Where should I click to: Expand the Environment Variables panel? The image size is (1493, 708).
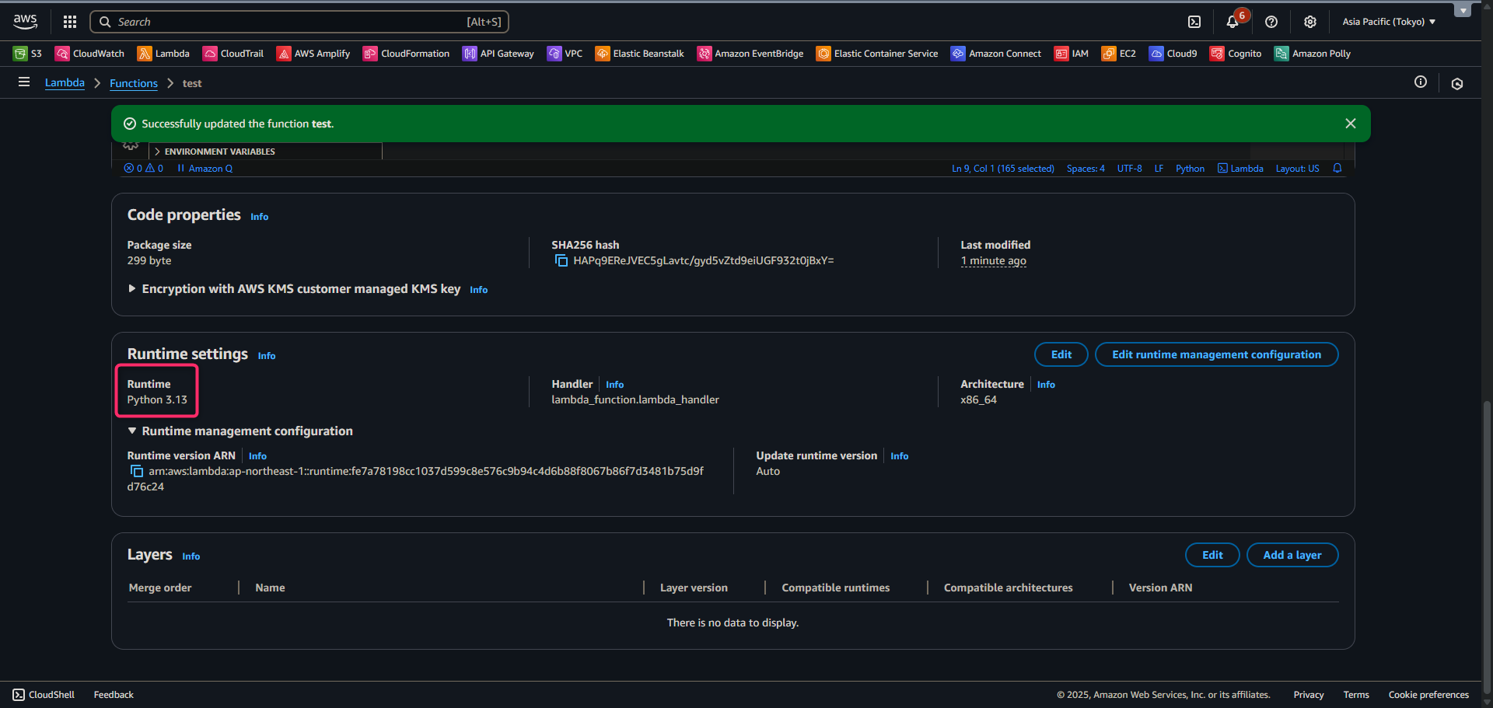219,152
